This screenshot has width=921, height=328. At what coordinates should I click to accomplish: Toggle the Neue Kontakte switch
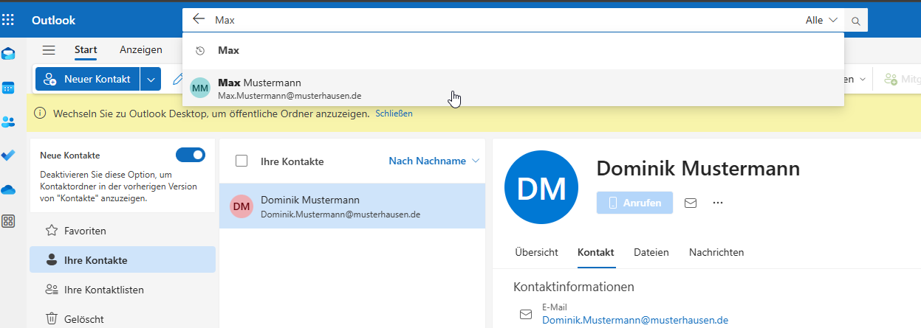coord(191,155)
